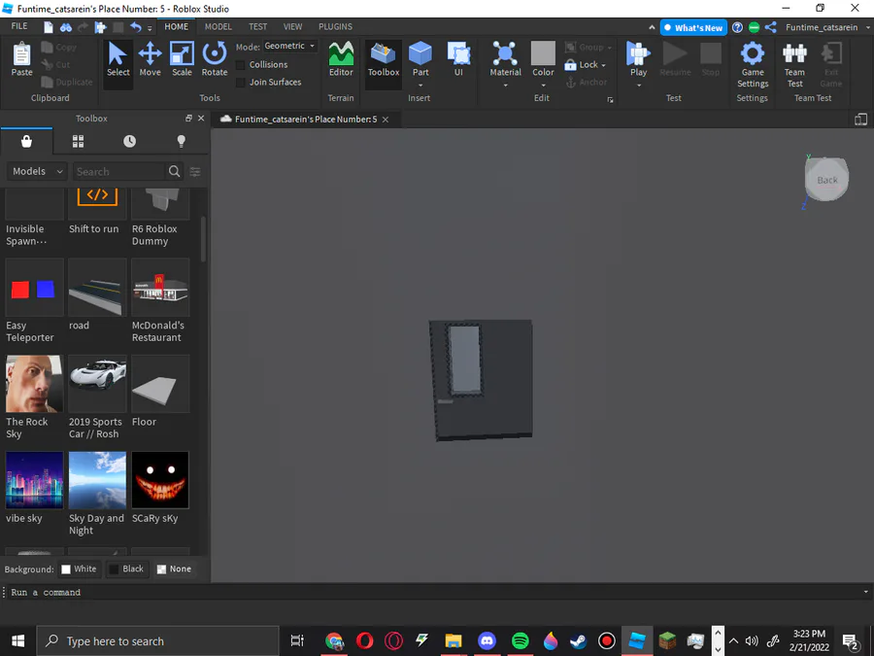Click the What's New button
Image resolution: width=874 pixels, height=656 pixels.
click(692, 28)
